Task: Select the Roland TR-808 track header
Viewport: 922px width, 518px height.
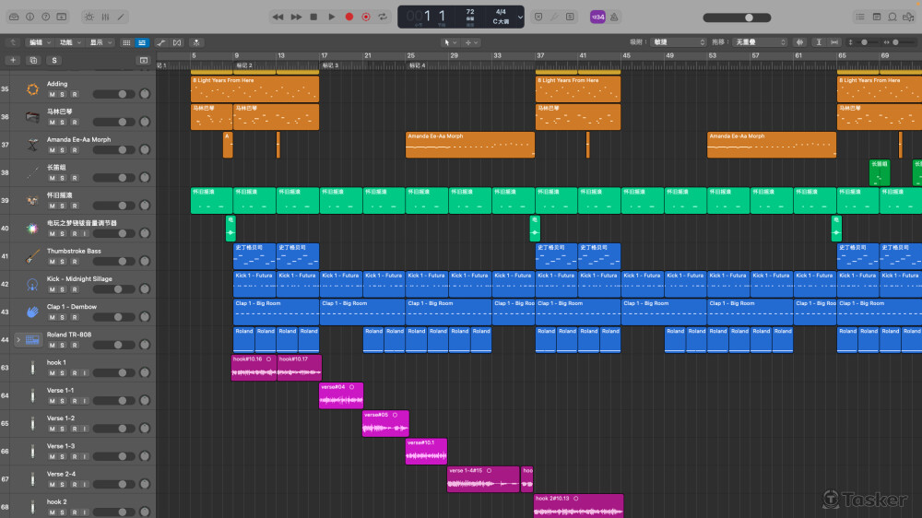Action: coord(77,339)
